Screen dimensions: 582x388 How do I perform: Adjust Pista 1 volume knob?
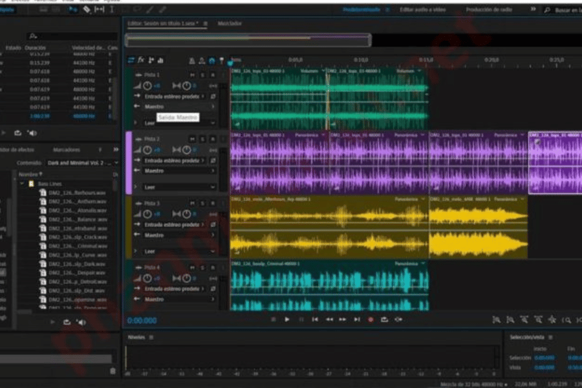147,86
